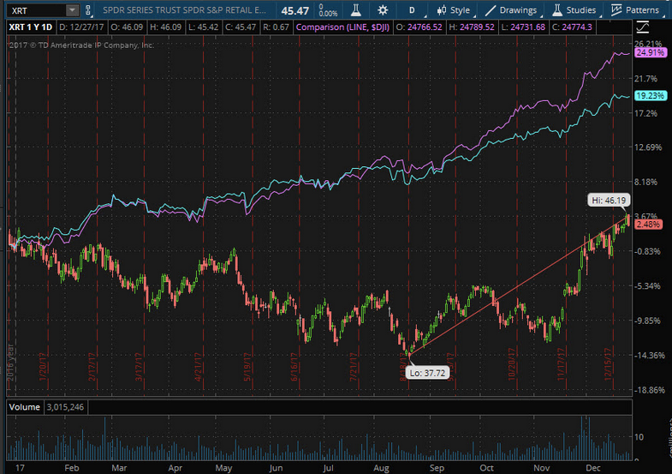Click the C: 45.47 close value
This screenshot has width=672, height=474.
pyautogui.click(x=241, y=27)
